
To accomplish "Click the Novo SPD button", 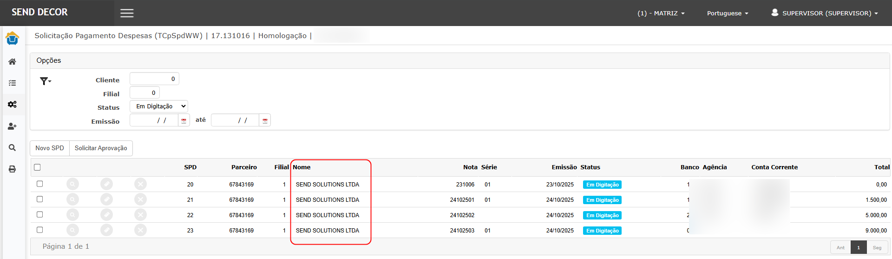I will (50, 148).
